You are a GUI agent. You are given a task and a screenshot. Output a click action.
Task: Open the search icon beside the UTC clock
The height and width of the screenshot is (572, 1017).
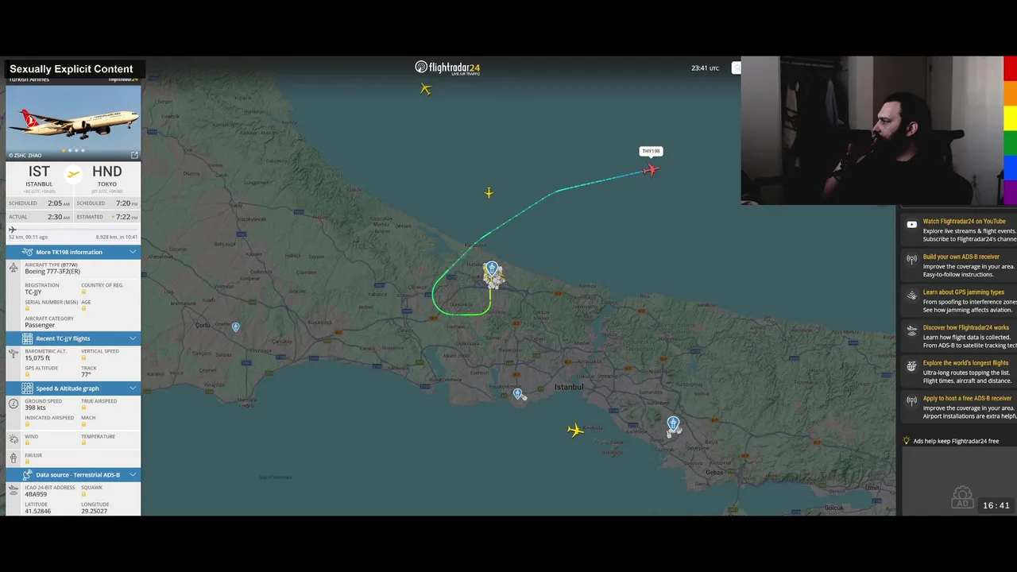[737, 68]
